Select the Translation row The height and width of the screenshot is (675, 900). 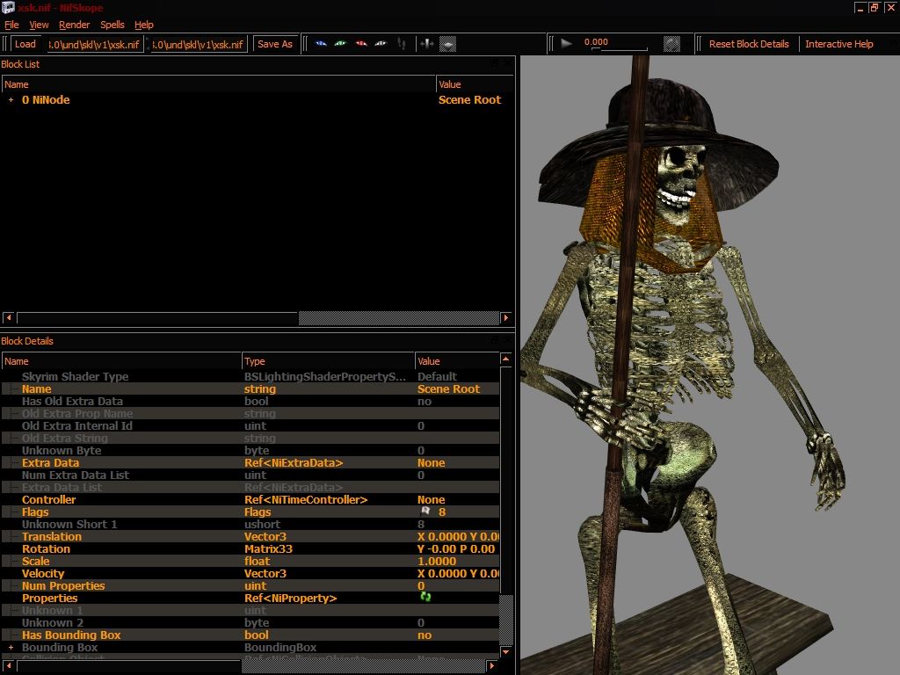(250, 537)
